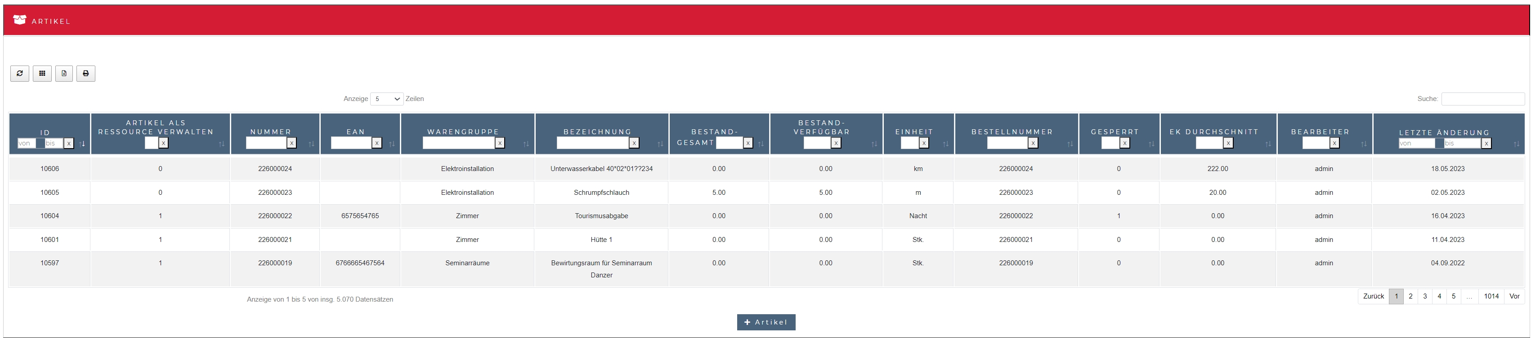Print the article list
The image size is (1540, 338).
click(x=85, y=73)
